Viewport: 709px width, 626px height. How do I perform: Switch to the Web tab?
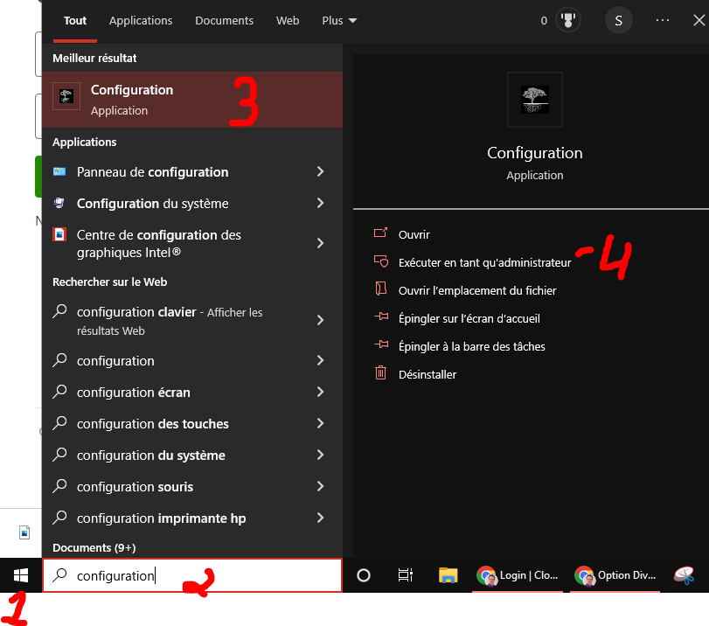(288, 21)
